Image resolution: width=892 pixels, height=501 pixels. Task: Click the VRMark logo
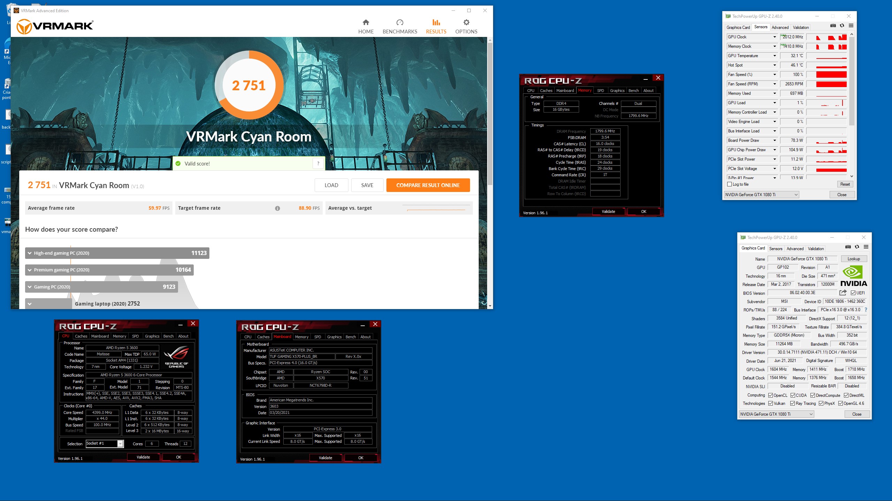pos(55,26)
